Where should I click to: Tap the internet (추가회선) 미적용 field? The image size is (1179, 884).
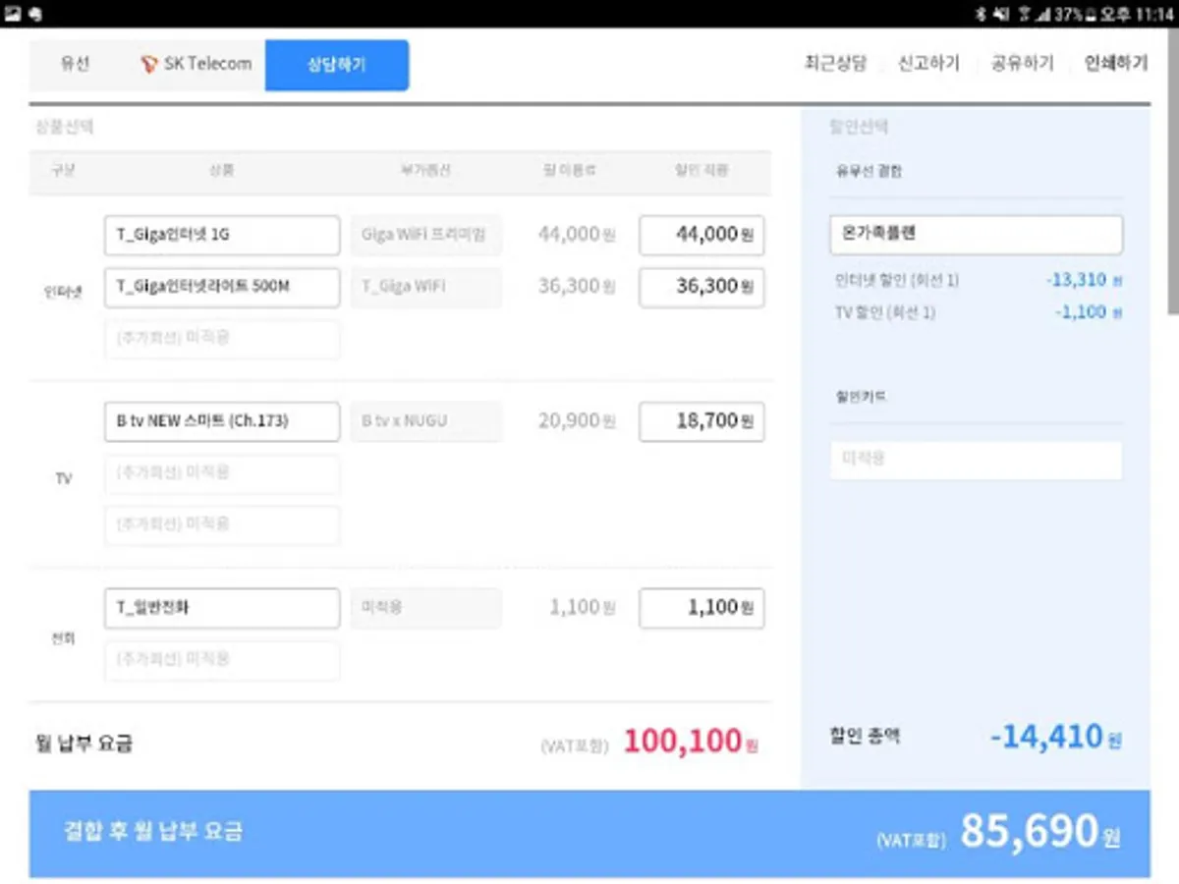click(222, 338)
